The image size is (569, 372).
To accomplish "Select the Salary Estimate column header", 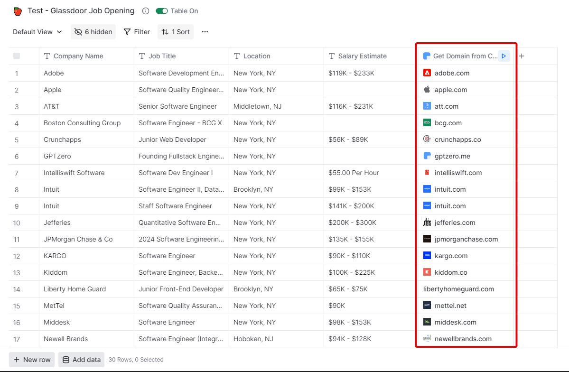I will pos(369,56).
